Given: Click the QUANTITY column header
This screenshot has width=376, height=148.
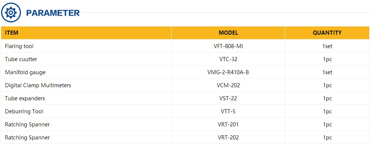Looking at the screenshot, I should click(327, 33).
